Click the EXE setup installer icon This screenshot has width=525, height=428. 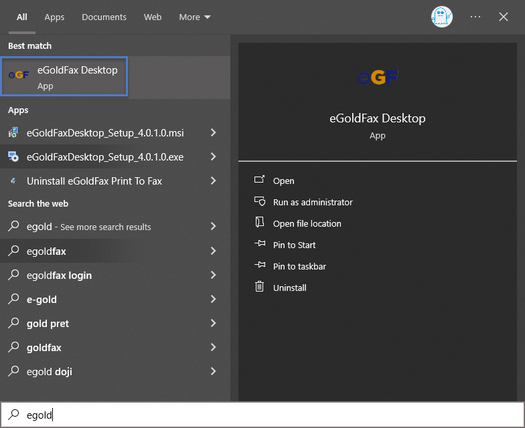coord(13,156)
